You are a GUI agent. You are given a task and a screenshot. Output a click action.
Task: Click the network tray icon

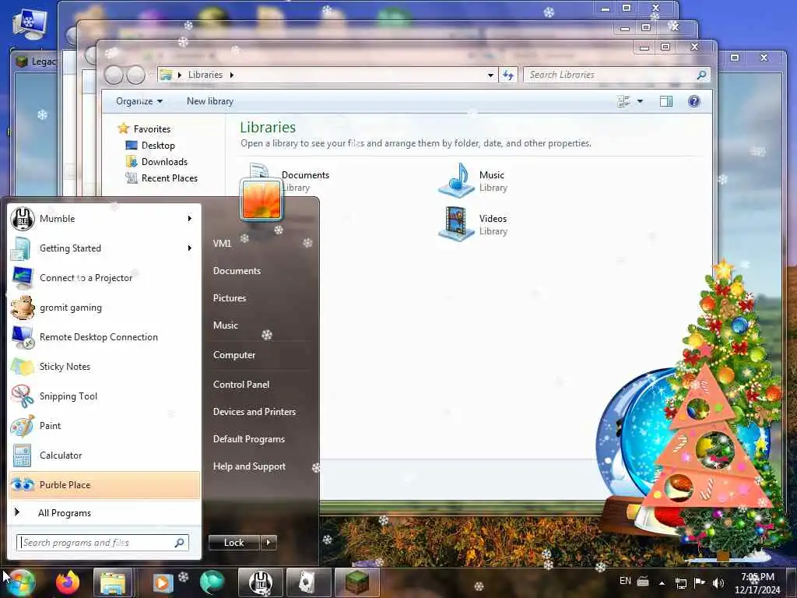[x=680, y=583]
